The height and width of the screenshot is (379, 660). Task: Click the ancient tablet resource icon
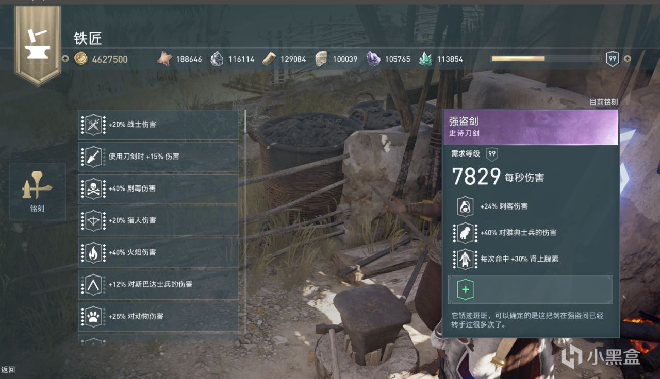(321, 59)
